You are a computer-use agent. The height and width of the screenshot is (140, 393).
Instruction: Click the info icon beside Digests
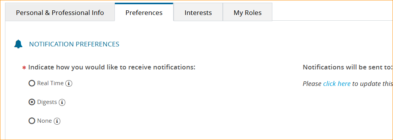pyautogui.click(x=62, y=102)
